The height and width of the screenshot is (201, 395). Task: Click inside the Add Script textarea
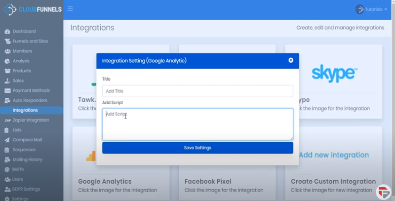197,124
